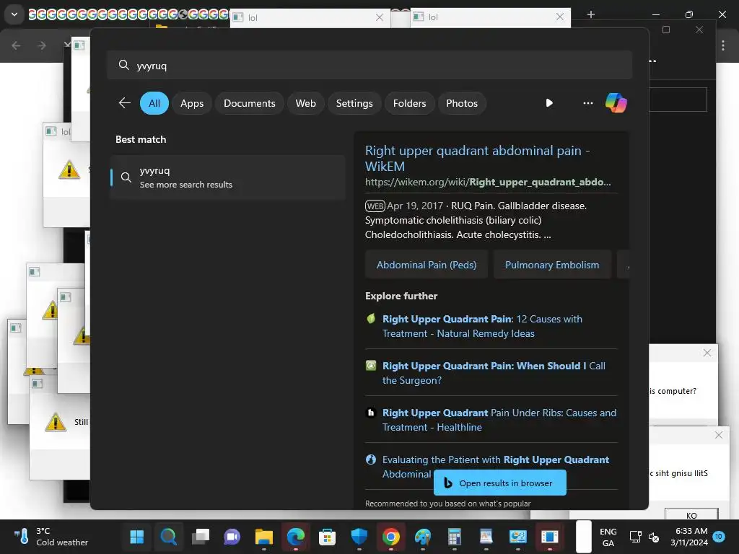The image size is (739, 554).
Task: Switch to the second lol tab
Action: click(490, 17)
